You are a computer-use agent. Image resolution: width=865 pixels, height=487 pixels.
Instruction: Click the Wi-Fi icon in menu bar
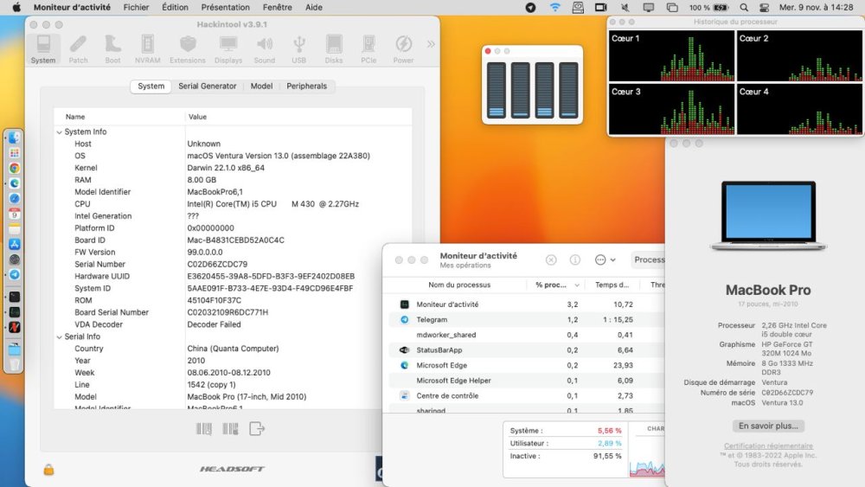pyautogui.click(x=555, y=7)
